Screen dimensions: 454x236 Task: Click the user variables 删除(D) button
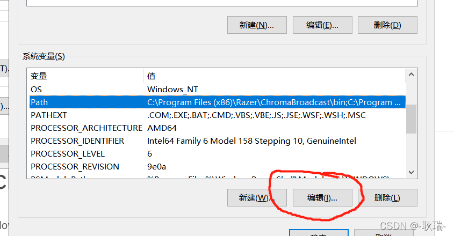pos(387,25)
